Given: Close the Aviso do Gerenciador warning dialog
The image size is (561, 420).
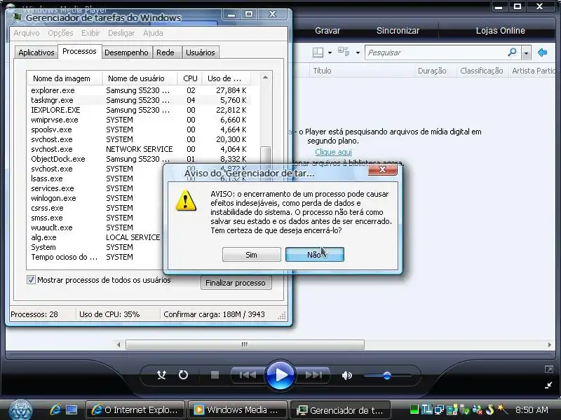Looking at the screenshot, I should [x=382, y=169].
